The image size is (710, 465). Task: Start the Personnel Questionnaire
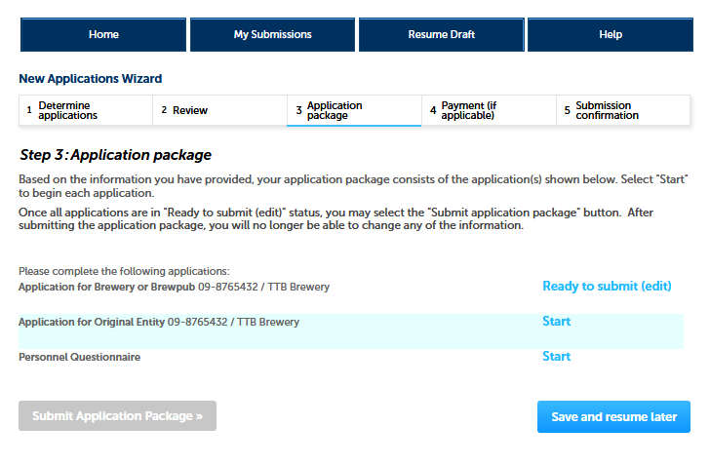pyautogui.click(x=556, y=357)
